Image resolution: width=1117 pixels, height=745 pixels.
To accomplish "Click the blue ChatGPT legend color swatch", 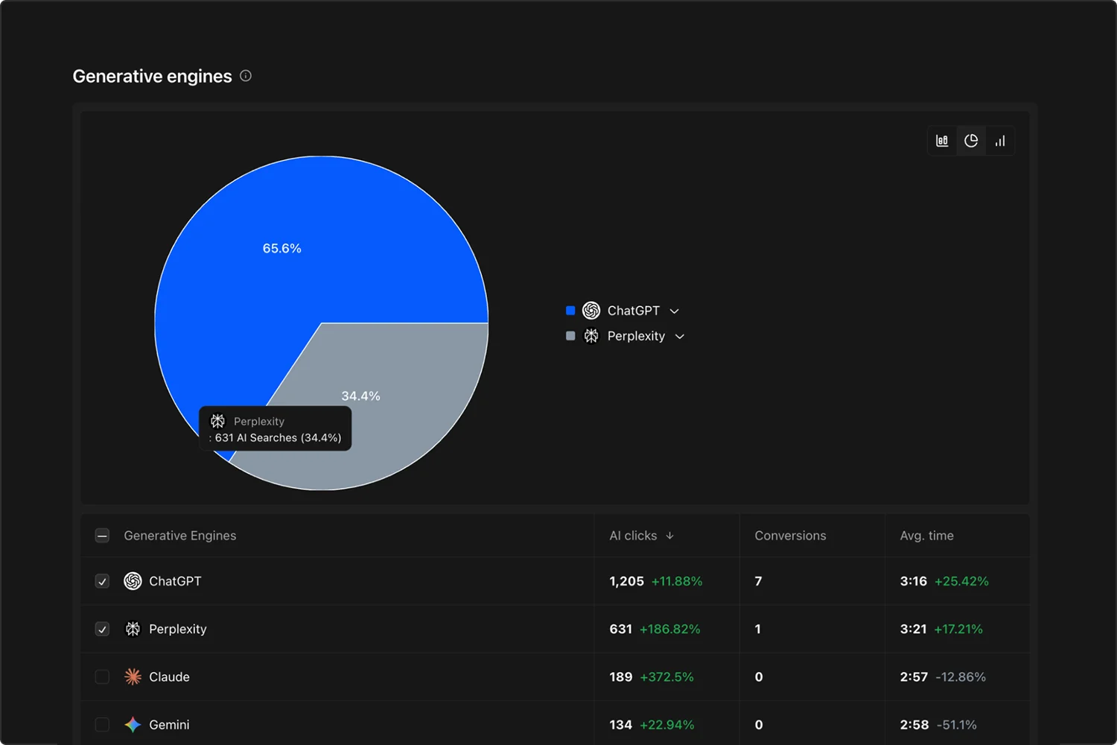I will click(x=570, y=311).
